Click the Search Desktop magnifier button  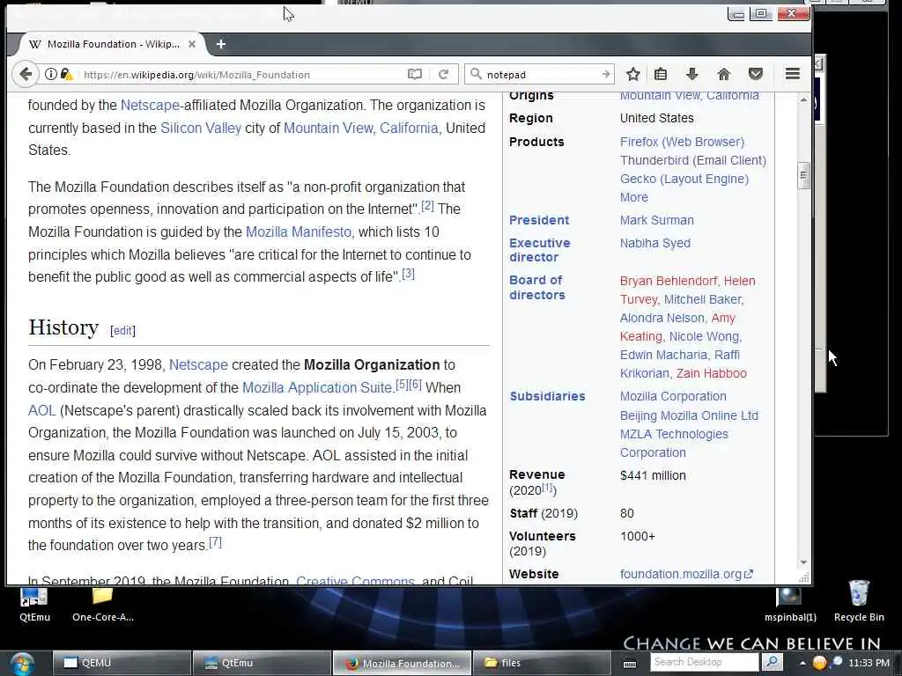coord(773,662)
